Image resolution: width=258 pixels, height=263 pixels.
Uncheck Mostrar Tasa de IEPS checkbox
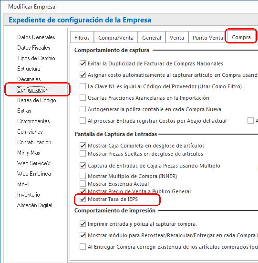(83, 199)
